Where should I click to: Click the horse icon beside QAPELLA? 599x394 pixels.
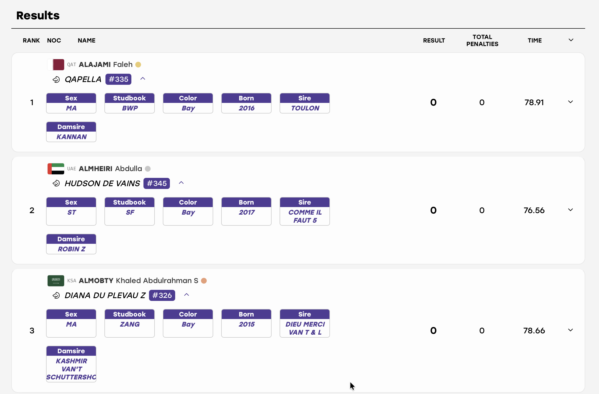(x=56, y=80)
